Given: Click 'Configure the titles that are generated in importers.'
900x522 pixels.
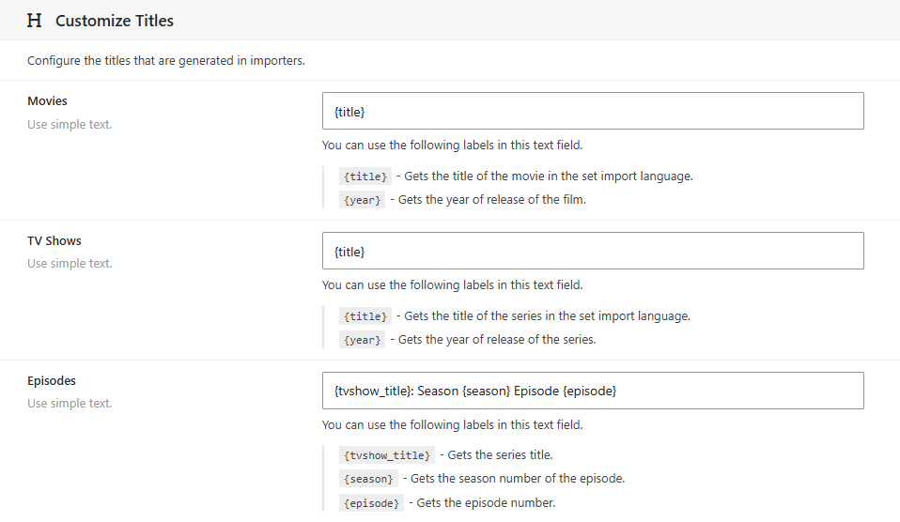Looking at the screenshot, I should [x=166, y=61].
